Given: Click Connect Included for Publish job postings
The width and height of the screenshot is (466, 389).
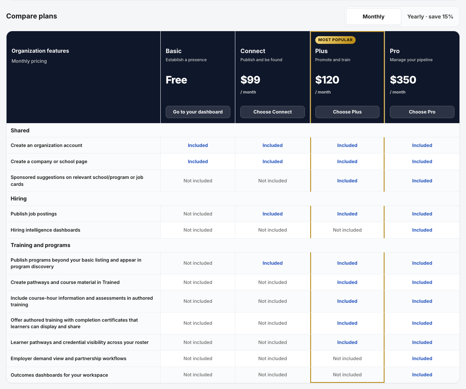Looking at the screenshot, I should (x=273, y=214).
